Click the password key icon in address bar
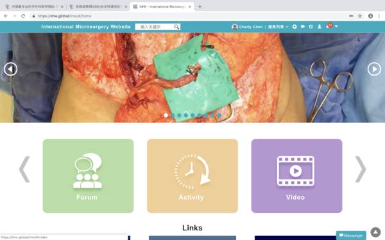The width and height of the screenshot is (385, 240). (x=351, y=16)
